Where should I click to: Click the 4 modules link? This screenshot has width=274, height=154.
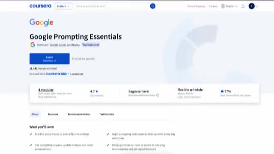pos(46,90)
